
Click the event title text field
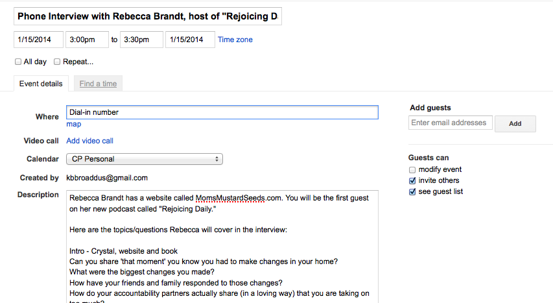(x=148, y=17)
